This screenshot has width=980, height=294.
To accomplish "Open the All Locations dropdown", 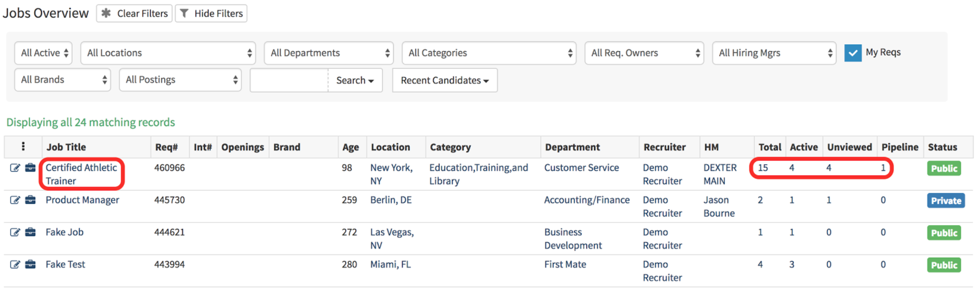I will tap(168, 53).
